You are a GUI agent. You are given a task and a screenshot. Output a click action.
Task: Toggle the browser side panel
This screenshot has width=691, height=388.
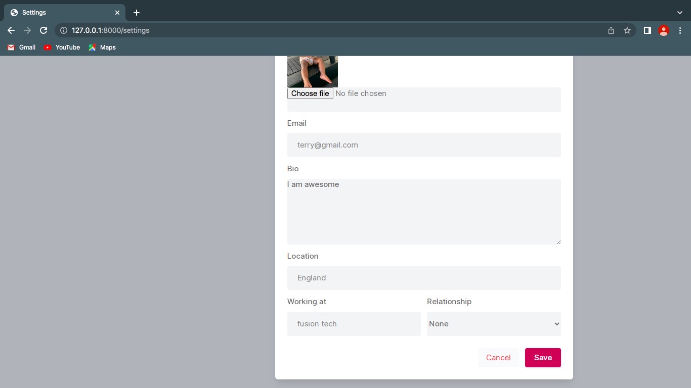[647, 30]
